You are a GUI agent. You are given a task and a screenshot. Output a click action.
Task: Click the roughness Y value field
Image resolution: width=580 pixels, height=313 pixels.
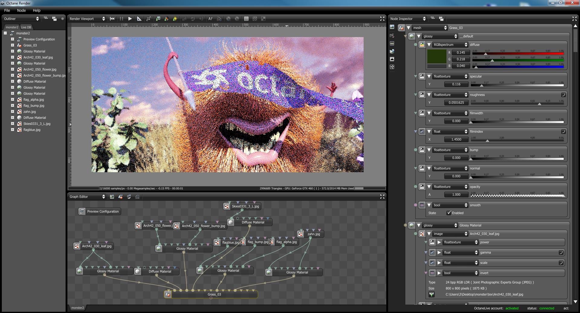coord(456,103)
